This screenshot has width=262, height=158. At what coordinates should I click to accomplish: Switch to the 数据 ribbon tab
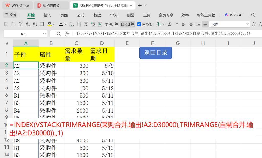(97, 15)
